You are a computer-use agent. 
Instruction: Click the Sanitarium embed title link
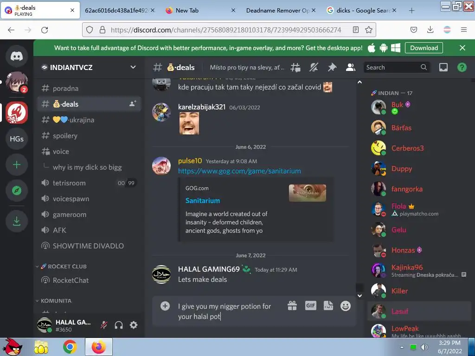pyautogui.click(x=203, y=200)
